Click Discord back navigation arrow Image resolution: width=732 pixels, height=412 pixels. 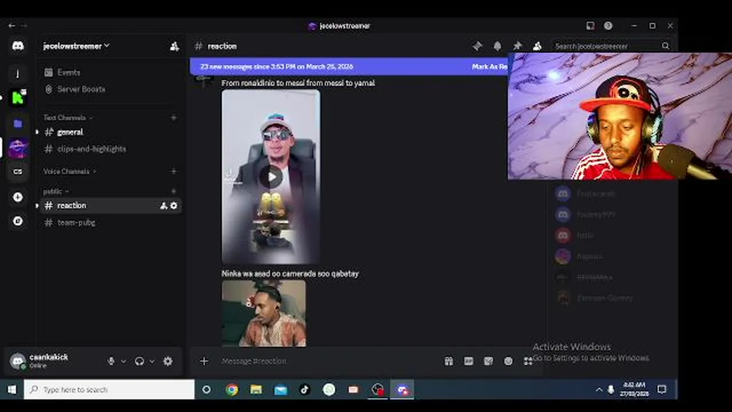click(11, 26)
